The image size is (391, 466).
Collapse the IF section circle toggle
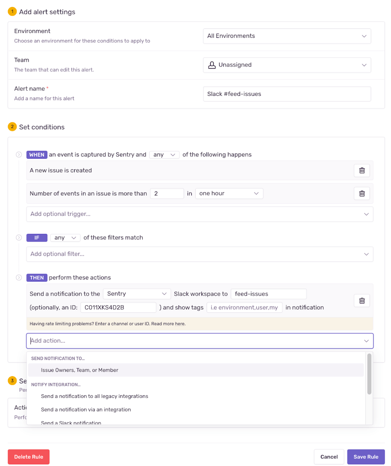click(19, 238)
